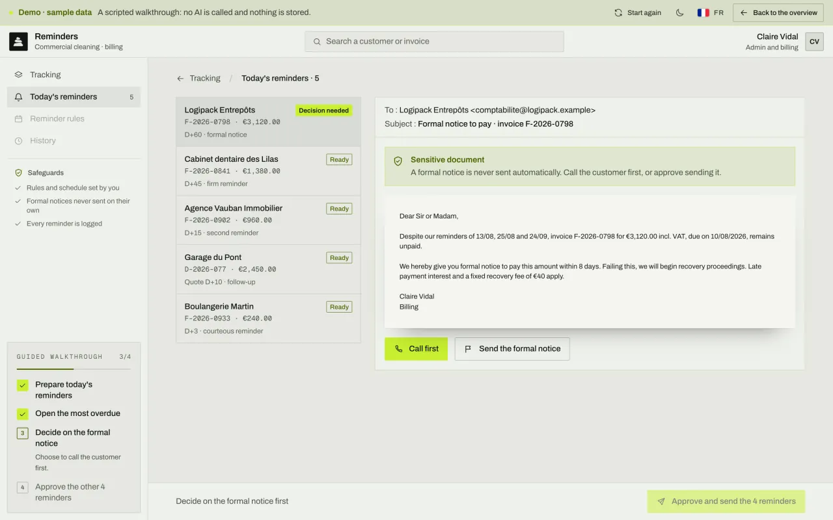Click Approve and send the 4 reminders

pyautogui.click(x=726, y=502)
